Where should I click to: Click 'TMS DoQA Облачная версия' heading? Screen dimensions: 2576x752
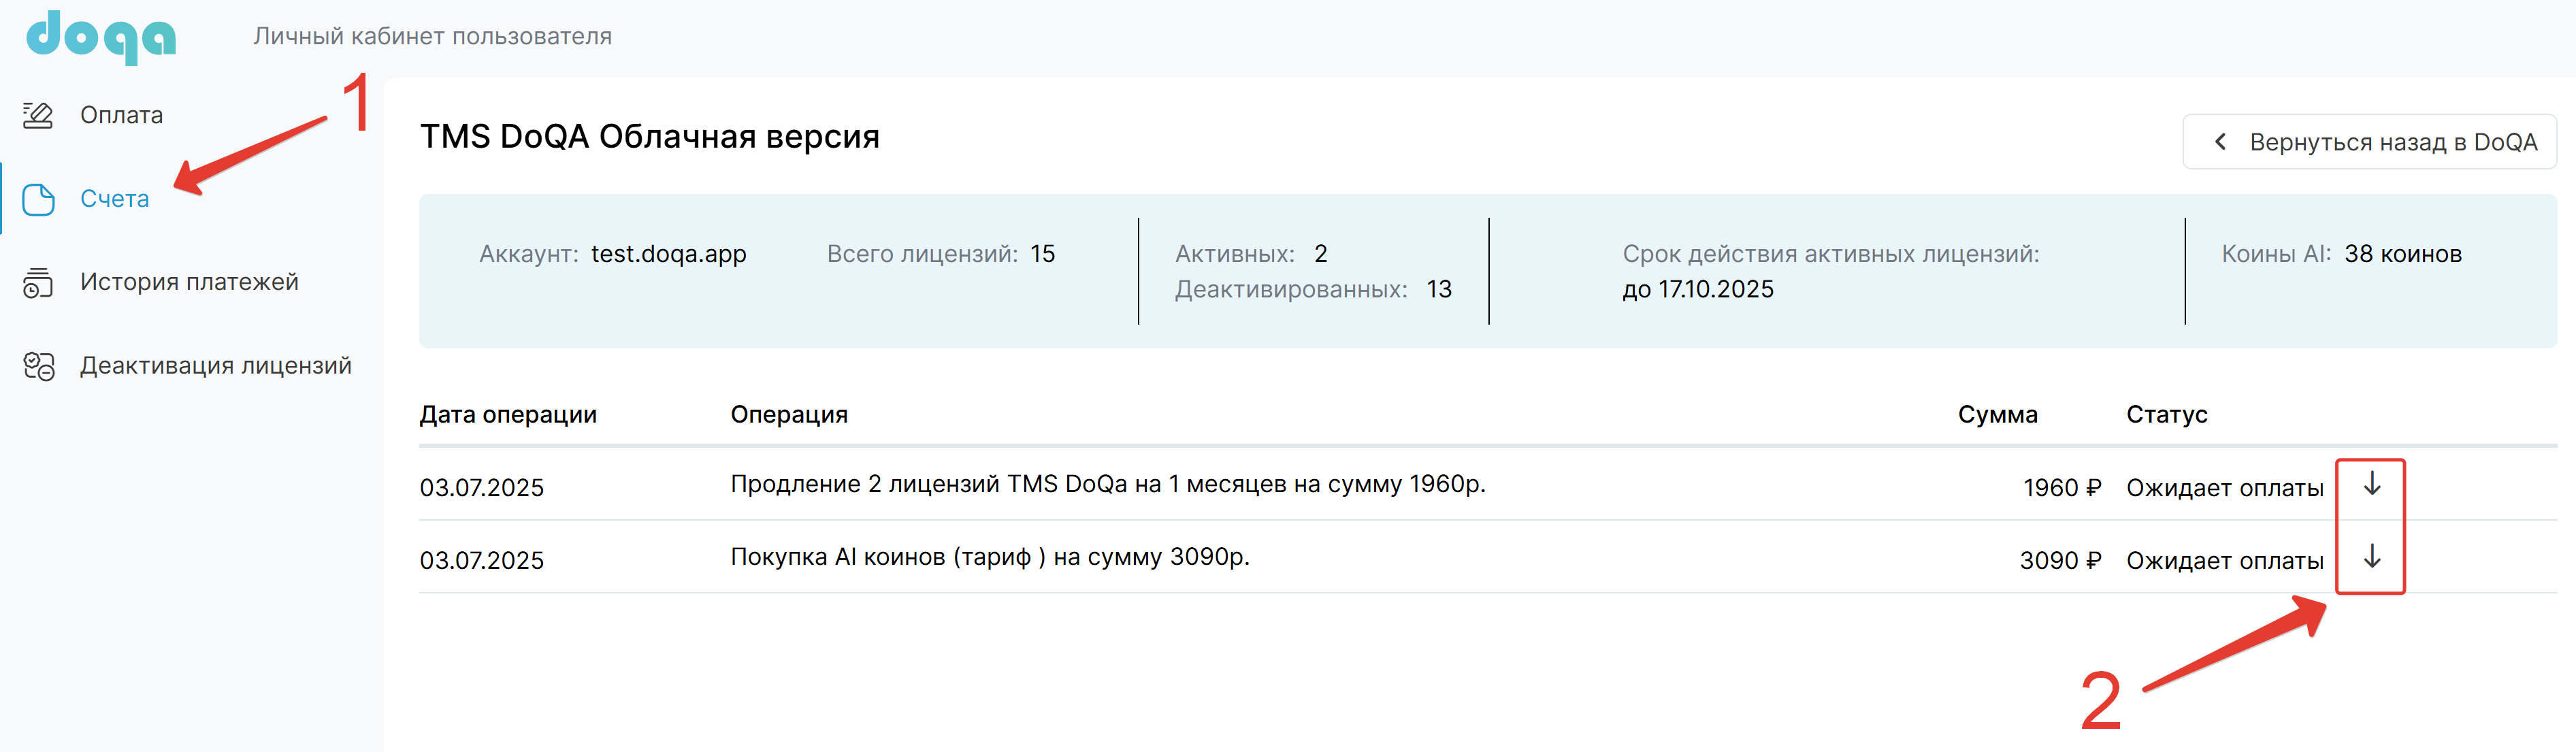coord(650,137)
